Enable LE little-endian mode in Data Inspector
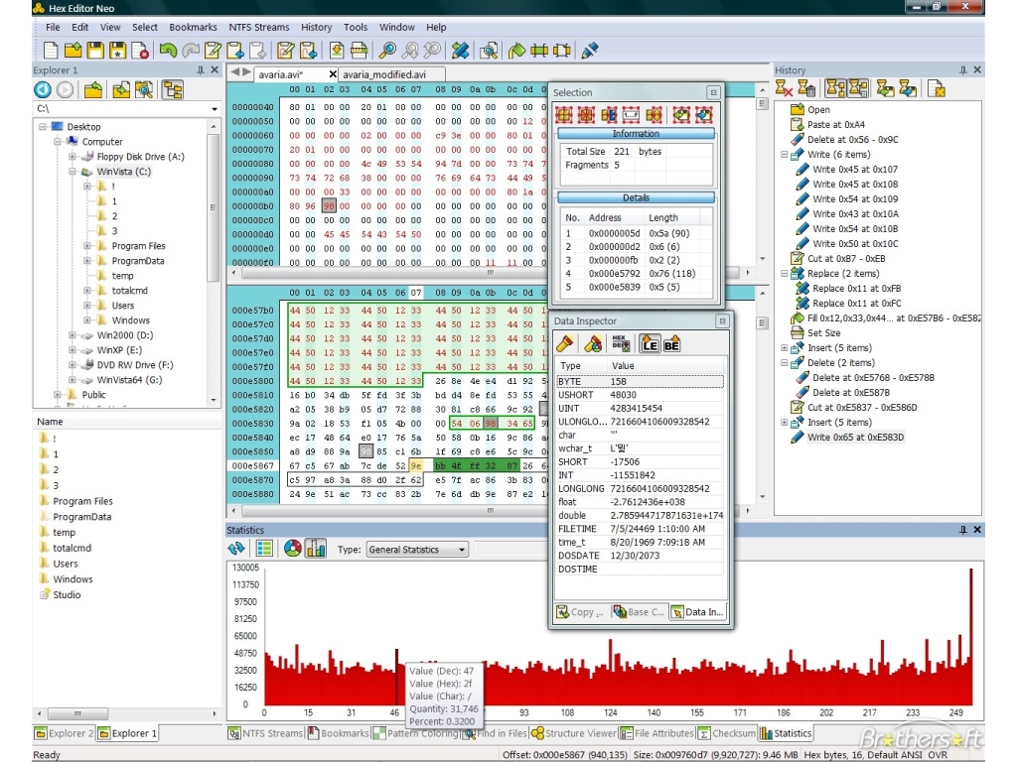 pyautogui.click(x=650, y=344)
